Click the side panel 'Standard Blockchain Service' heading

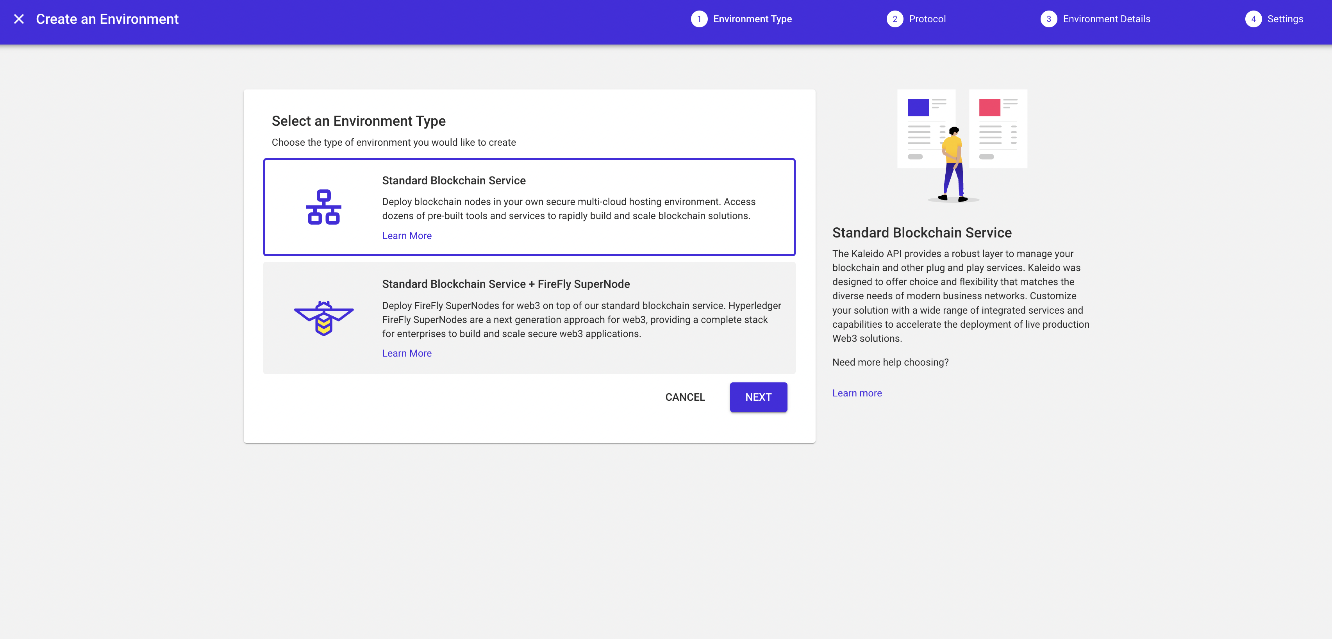click(922, 233)
